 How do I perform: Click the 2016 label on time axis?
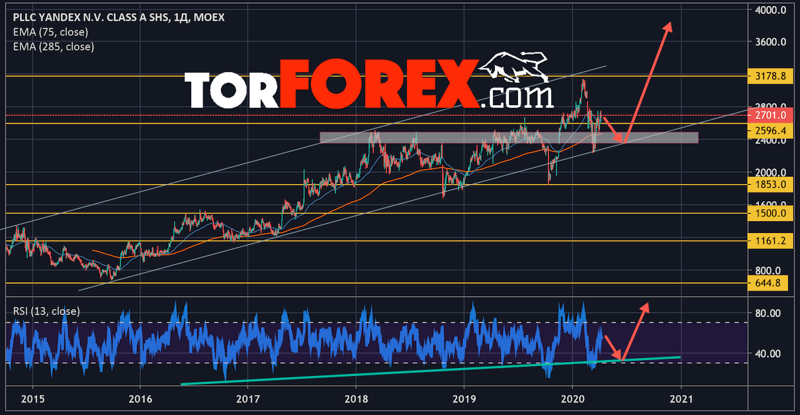[x=140, y=398]
